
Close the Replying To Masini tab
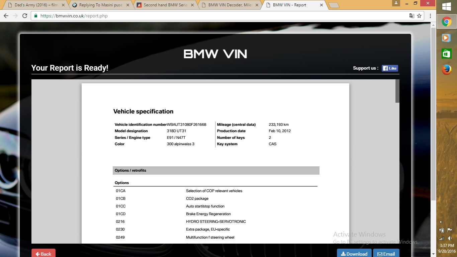pos(127,5)
